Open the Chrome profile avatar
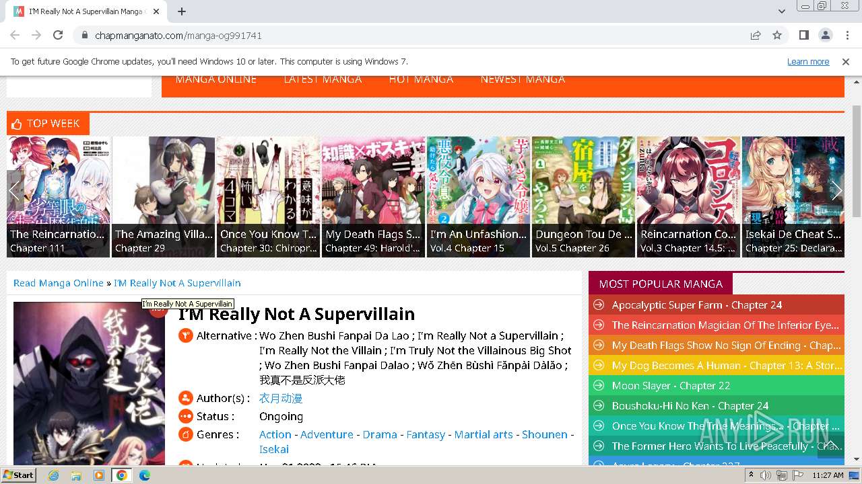The width and height of the screenshot is (862, 484). point(825,35)
